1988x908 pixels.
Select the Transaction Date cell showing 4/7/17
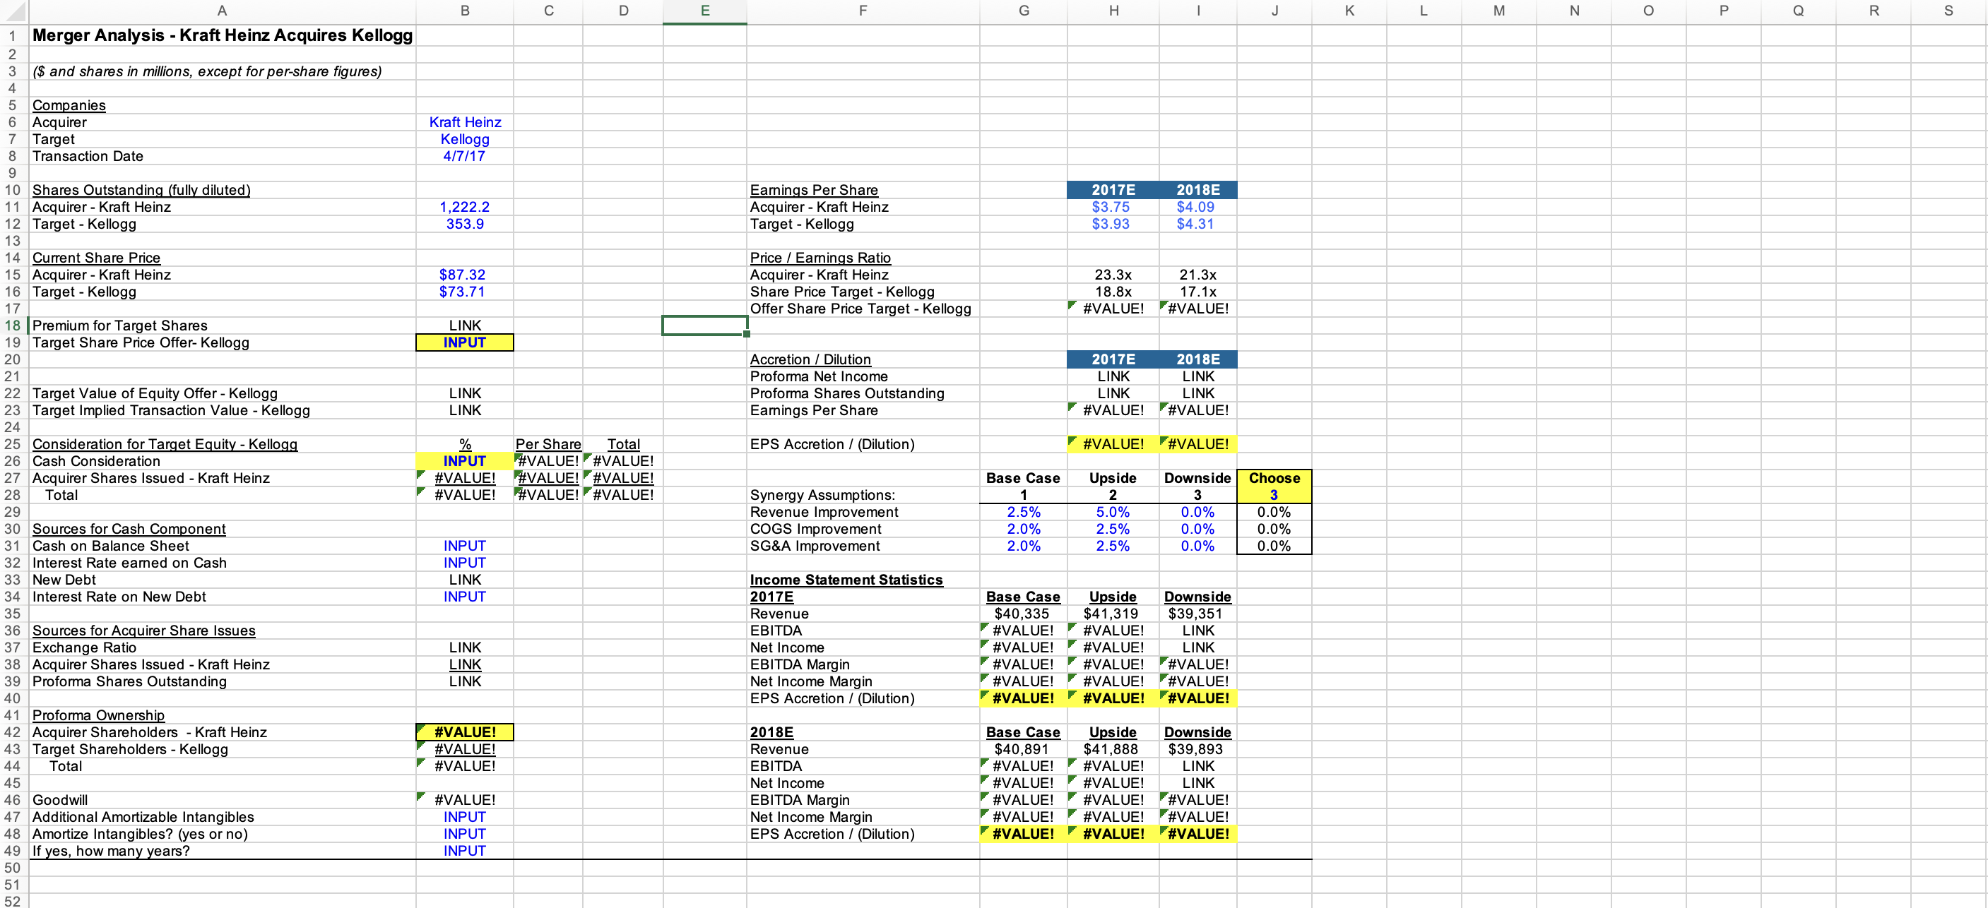pyautogui.click(x=464, y=156)
